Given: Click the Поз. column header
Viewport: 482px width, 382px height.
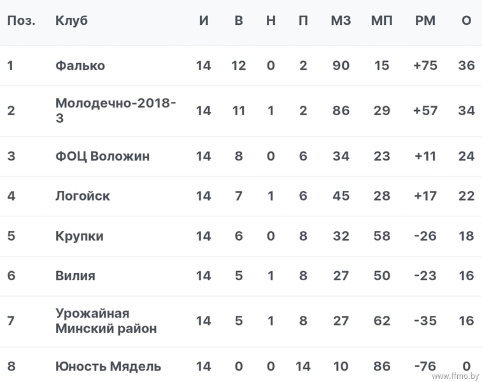Looking at the screenshot, I should click(21, 20).
